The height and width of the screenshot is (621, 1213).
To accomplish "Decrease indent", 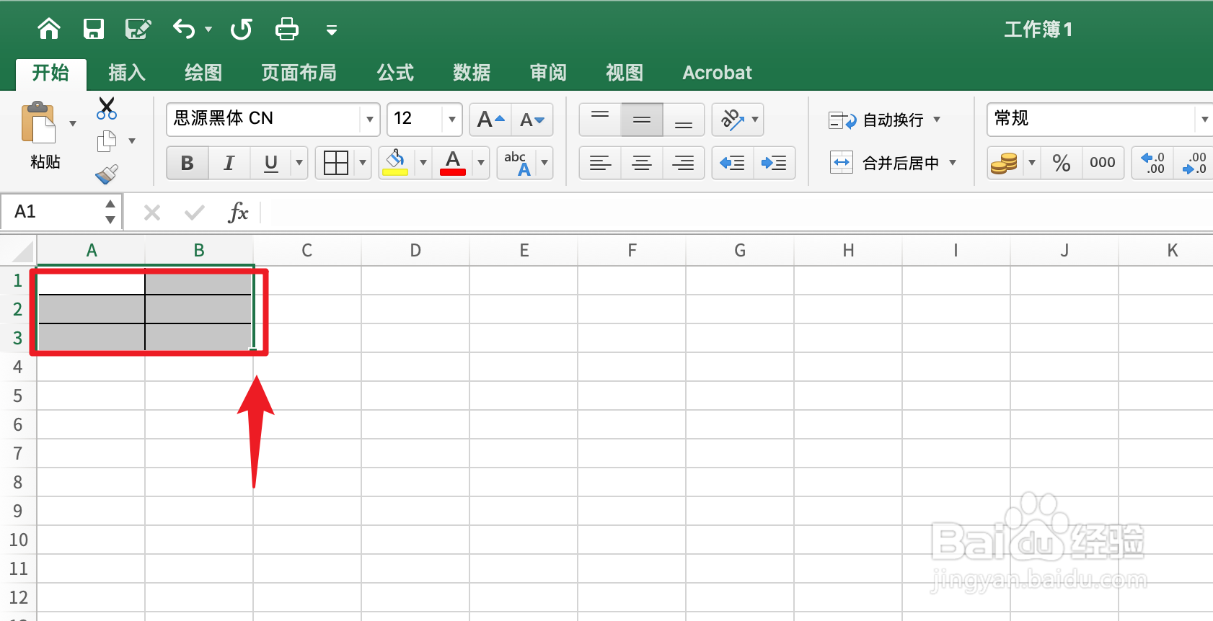I will tap(733, 163).
